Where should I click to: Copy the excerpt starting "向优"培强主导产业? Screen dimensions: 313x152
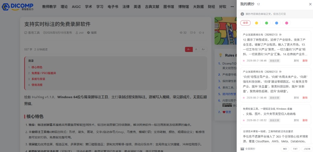click(296, 98)
